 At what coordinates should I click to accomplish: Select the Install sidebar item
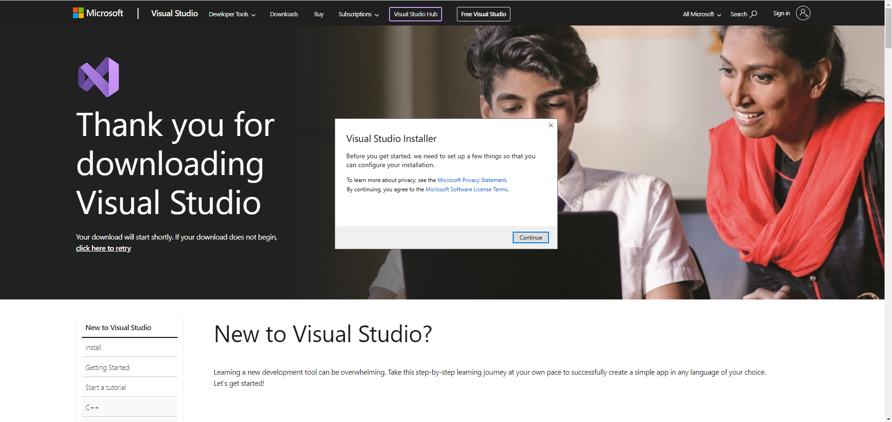130,348
